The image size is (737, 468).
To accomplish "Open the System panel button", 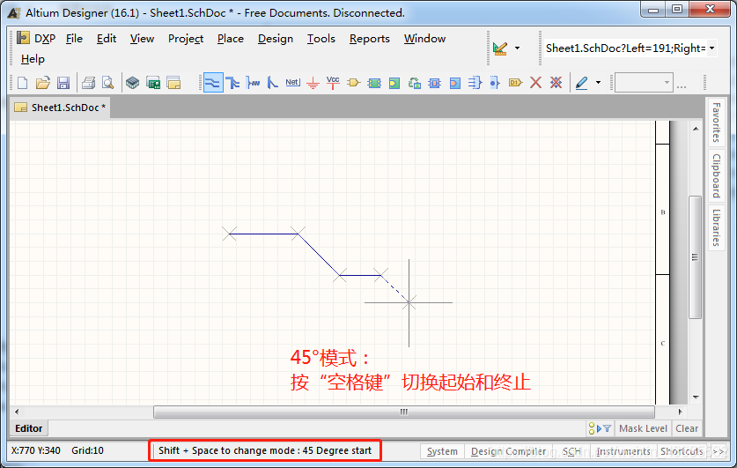I will [442, 451].
